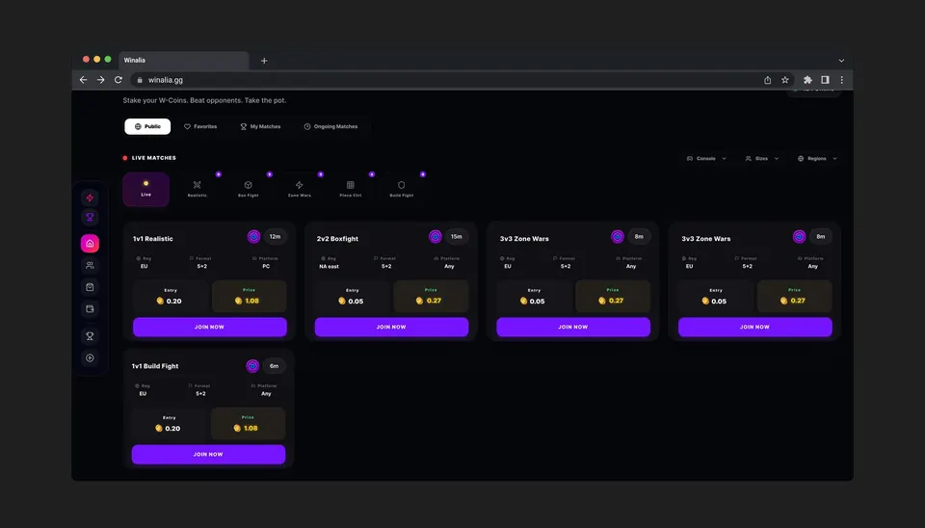Expand the Sizes filter dropdown
Image resolution: width=925 pixels, height=528 pixels.
(762, 158)
